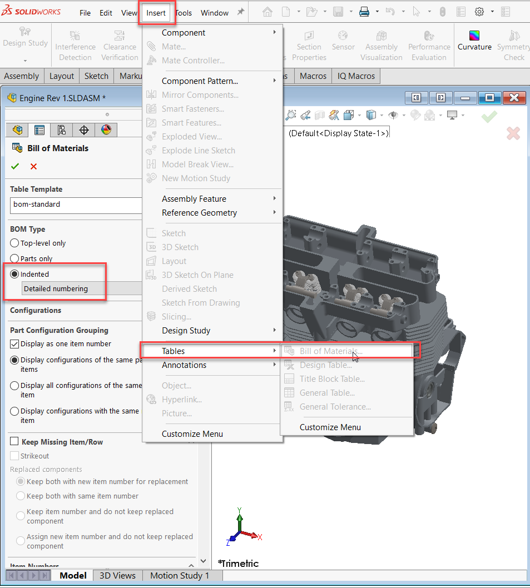Click the Undo arrow icon

point(390,12)
